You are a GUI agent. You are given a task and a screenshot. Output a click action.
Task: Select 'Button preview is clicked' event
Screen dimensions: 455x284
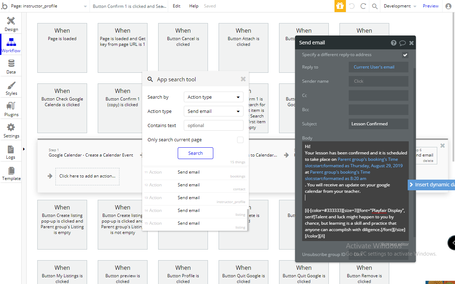tap(123, 272)
